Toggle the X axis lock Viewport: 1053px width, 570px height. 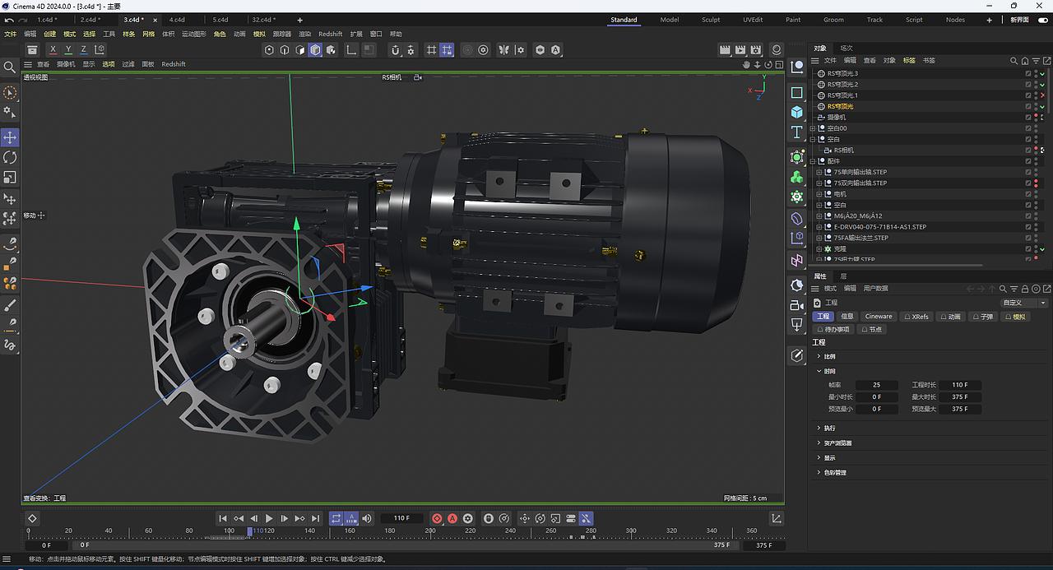coord(53,50)
